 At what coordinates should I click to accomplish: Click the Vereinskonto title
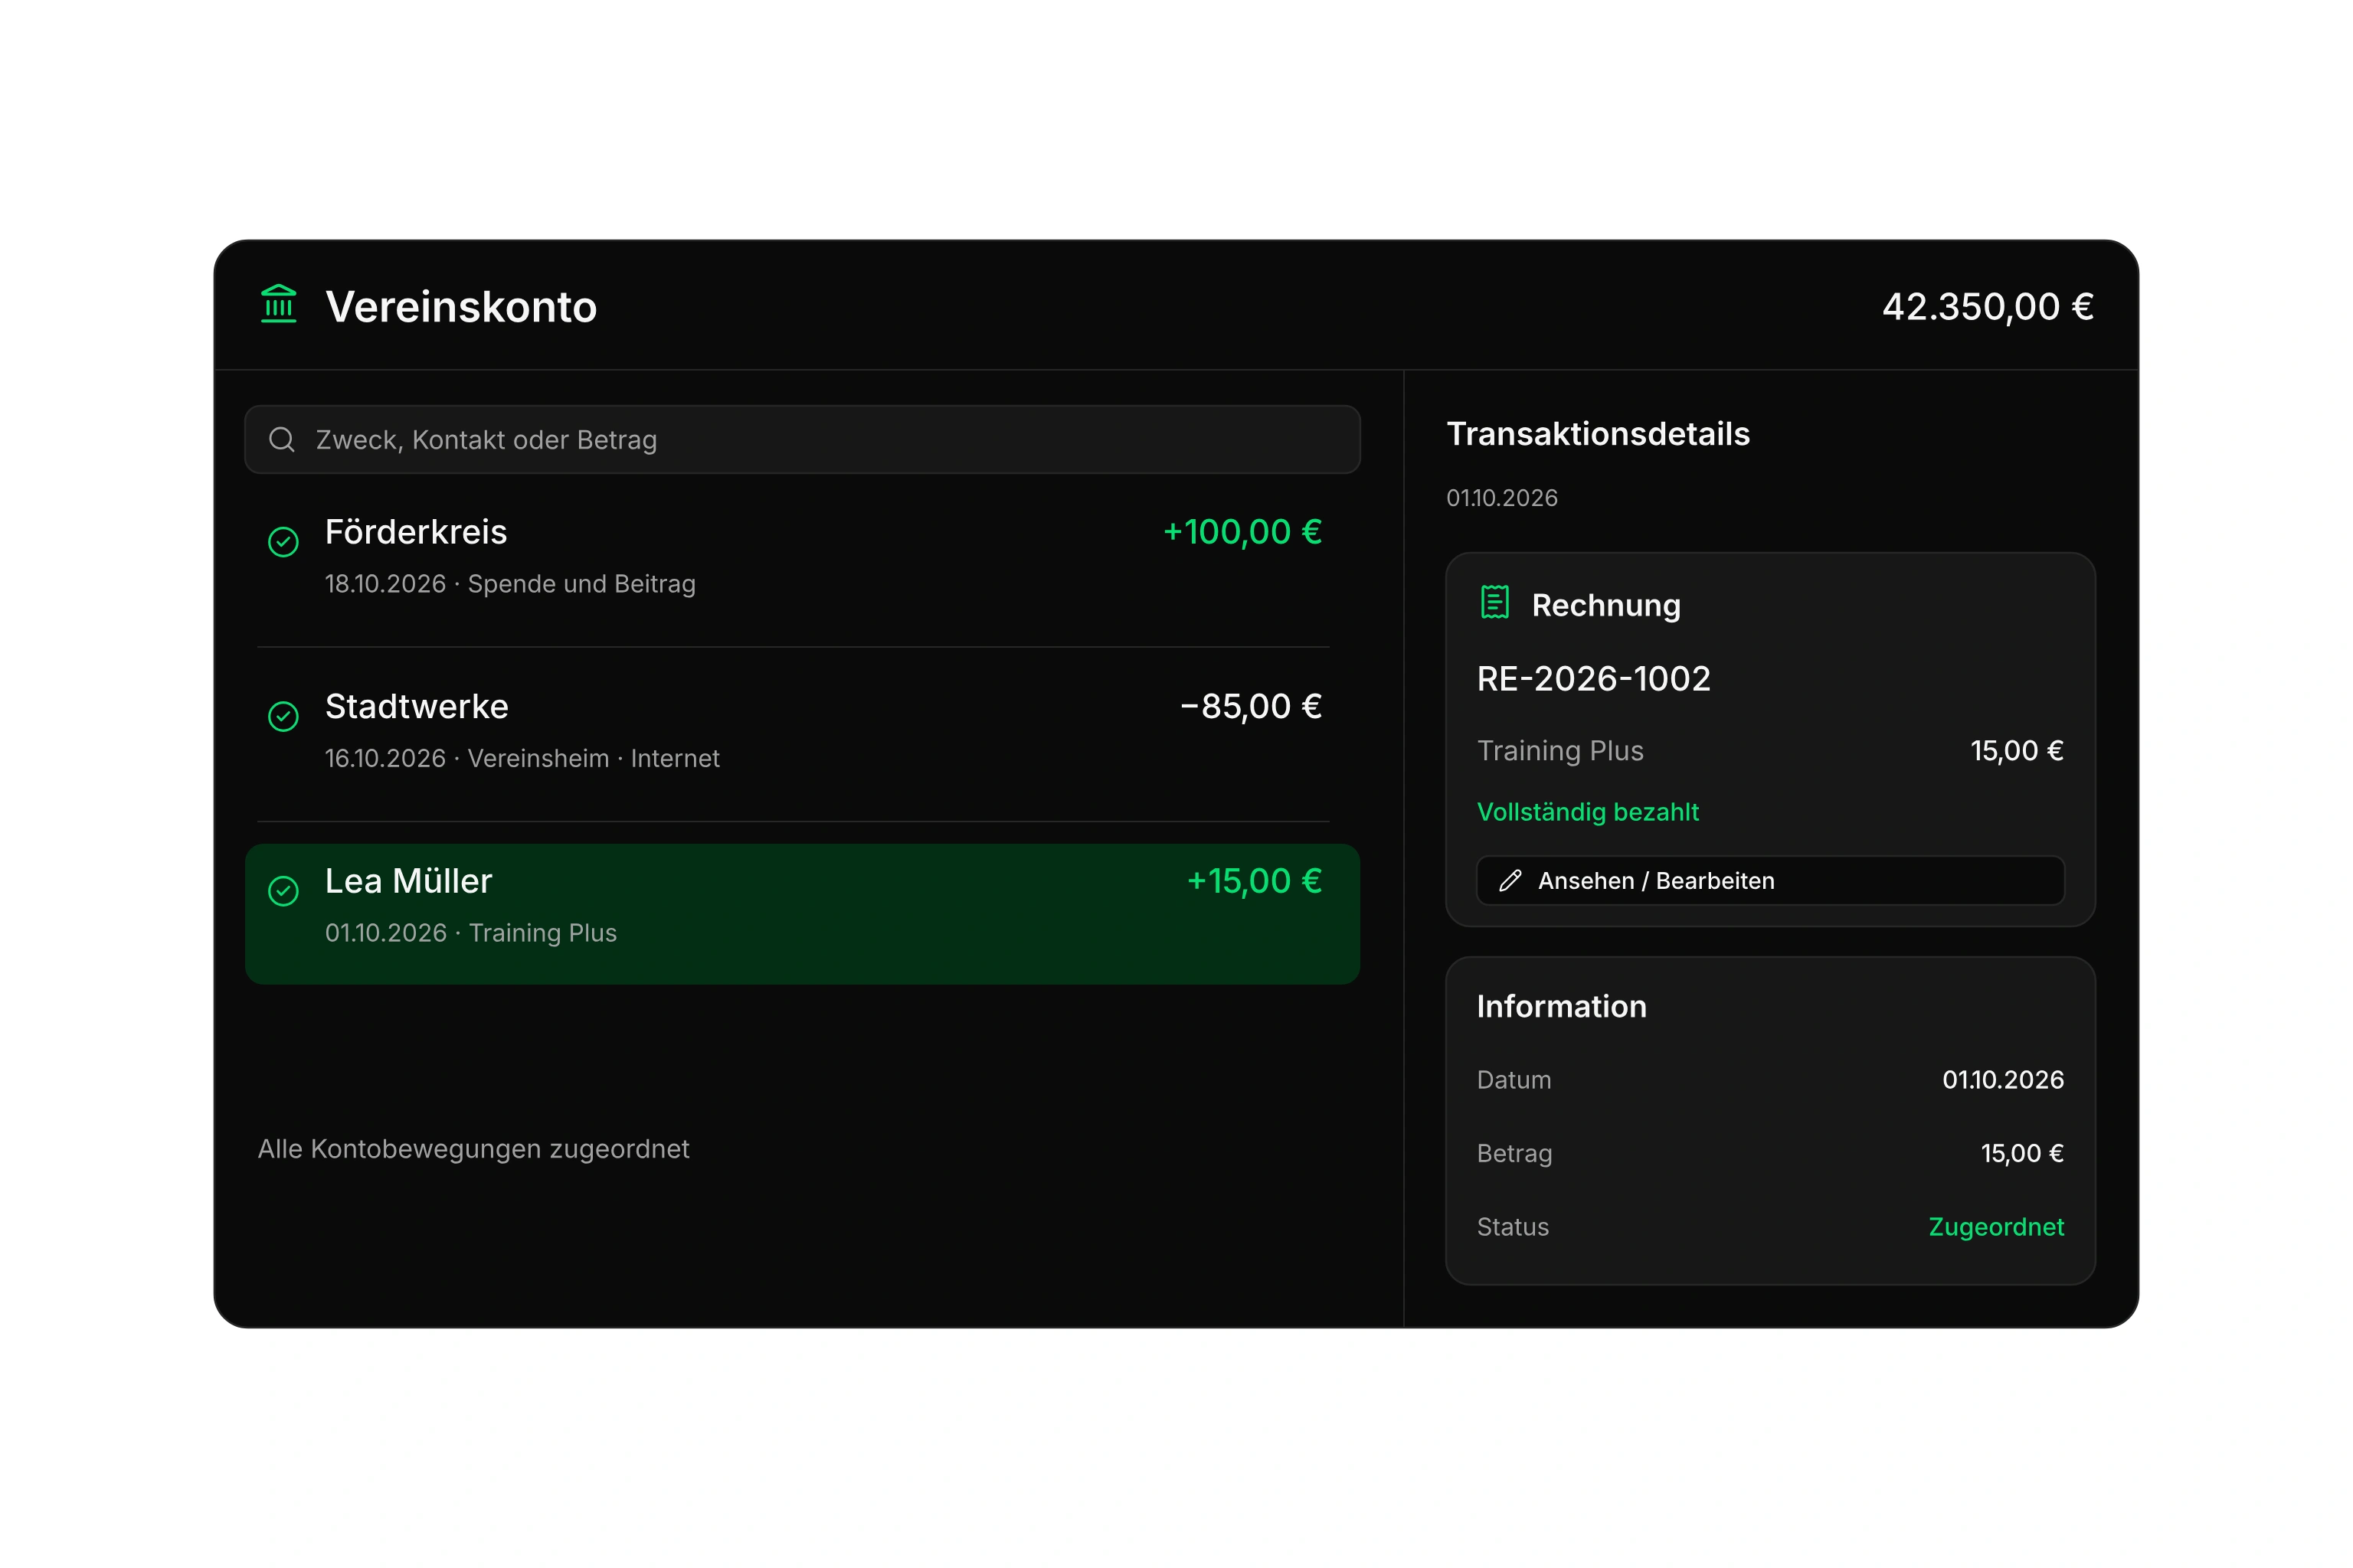tap(461, 306)
